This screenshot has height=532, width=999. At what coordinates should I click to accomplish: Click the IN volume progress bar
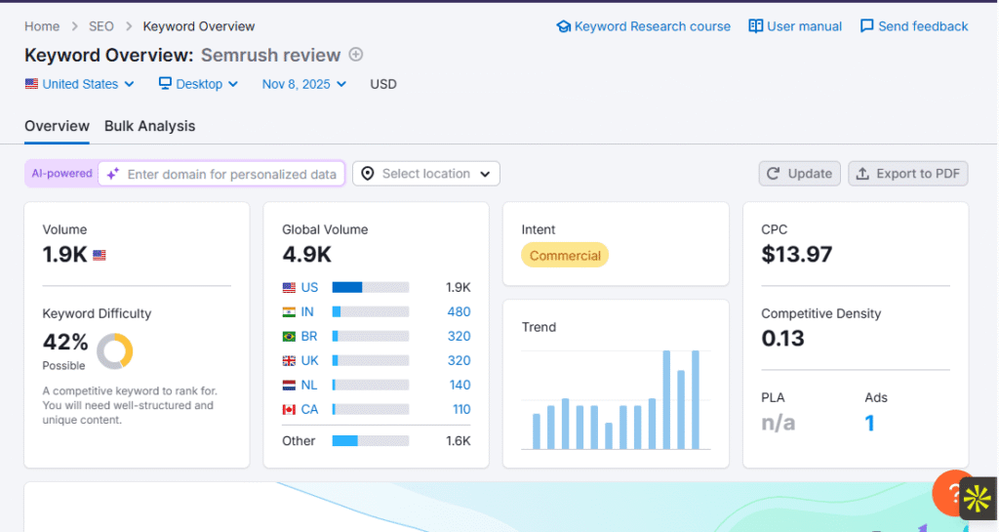click(x=371, y=311)
